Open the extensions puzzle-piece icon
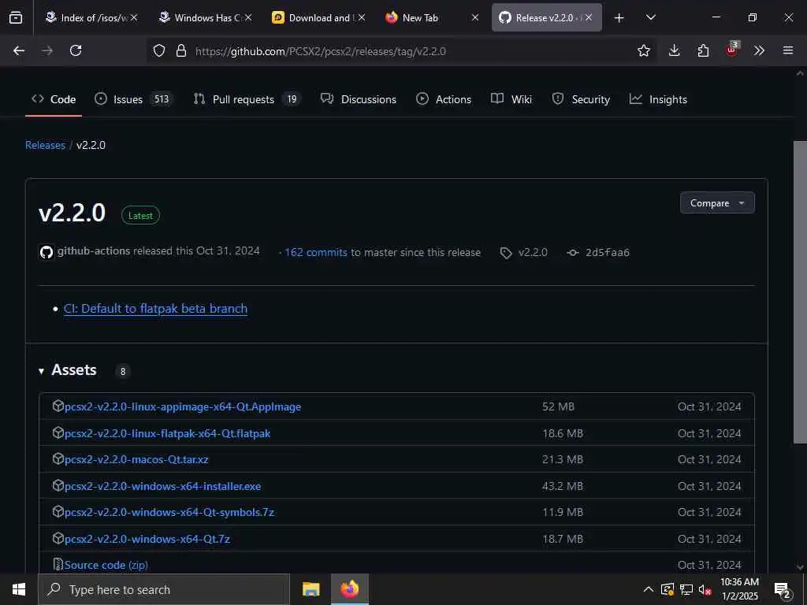 point(703,50)
